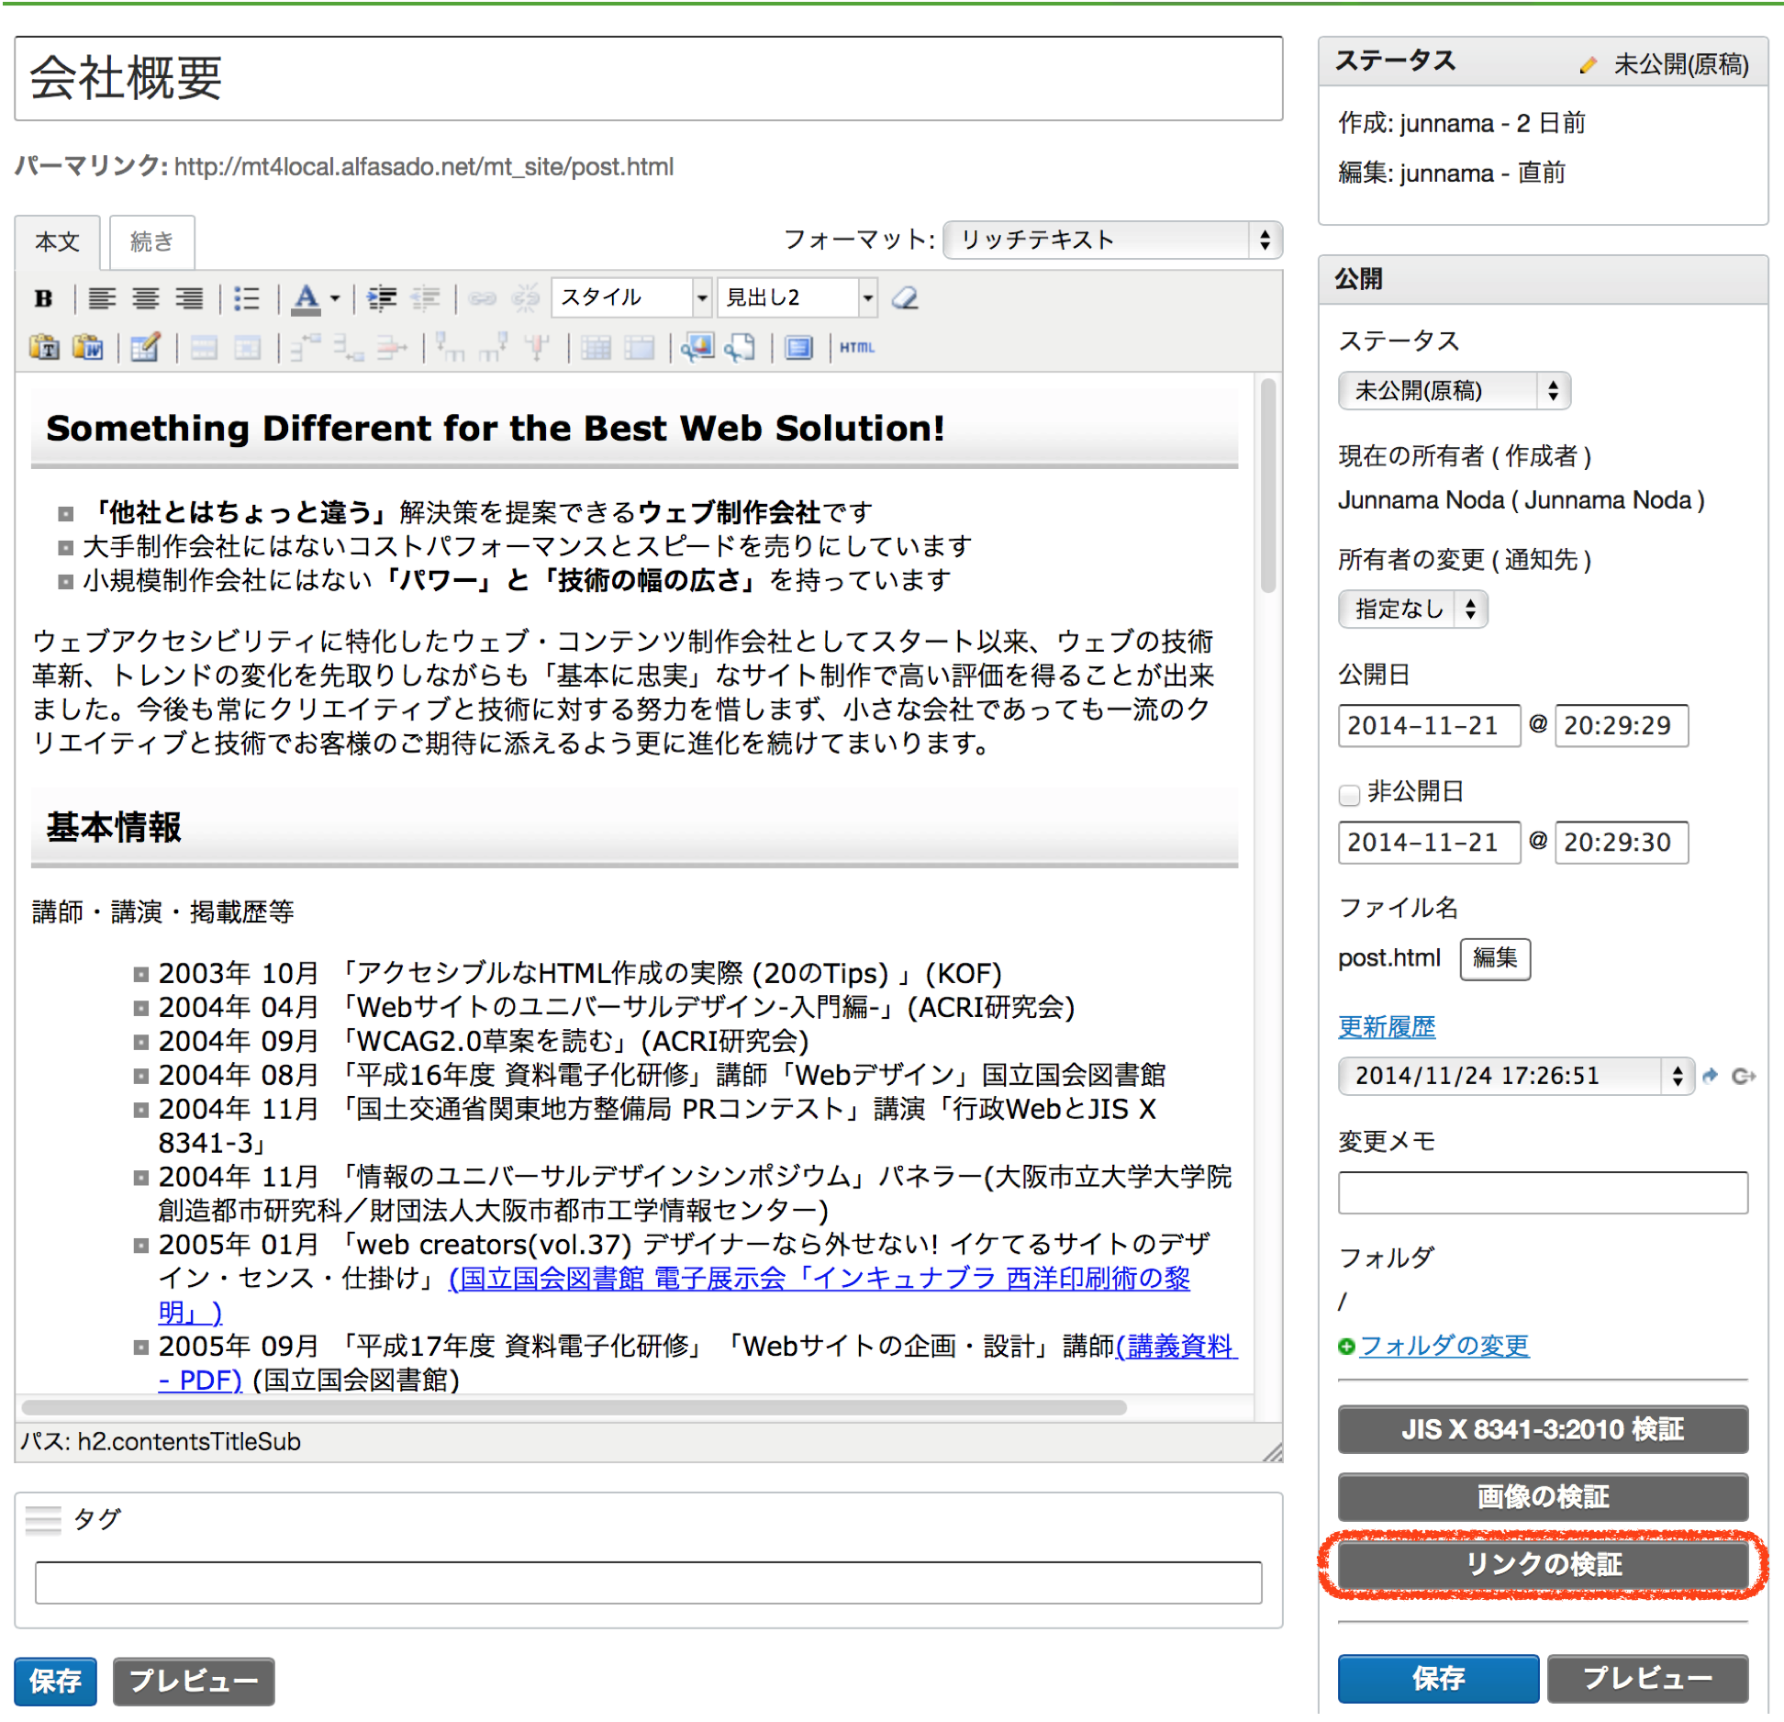Increase indent using the indent icon
1784x1722 pixels.
(x=379, y=298)
